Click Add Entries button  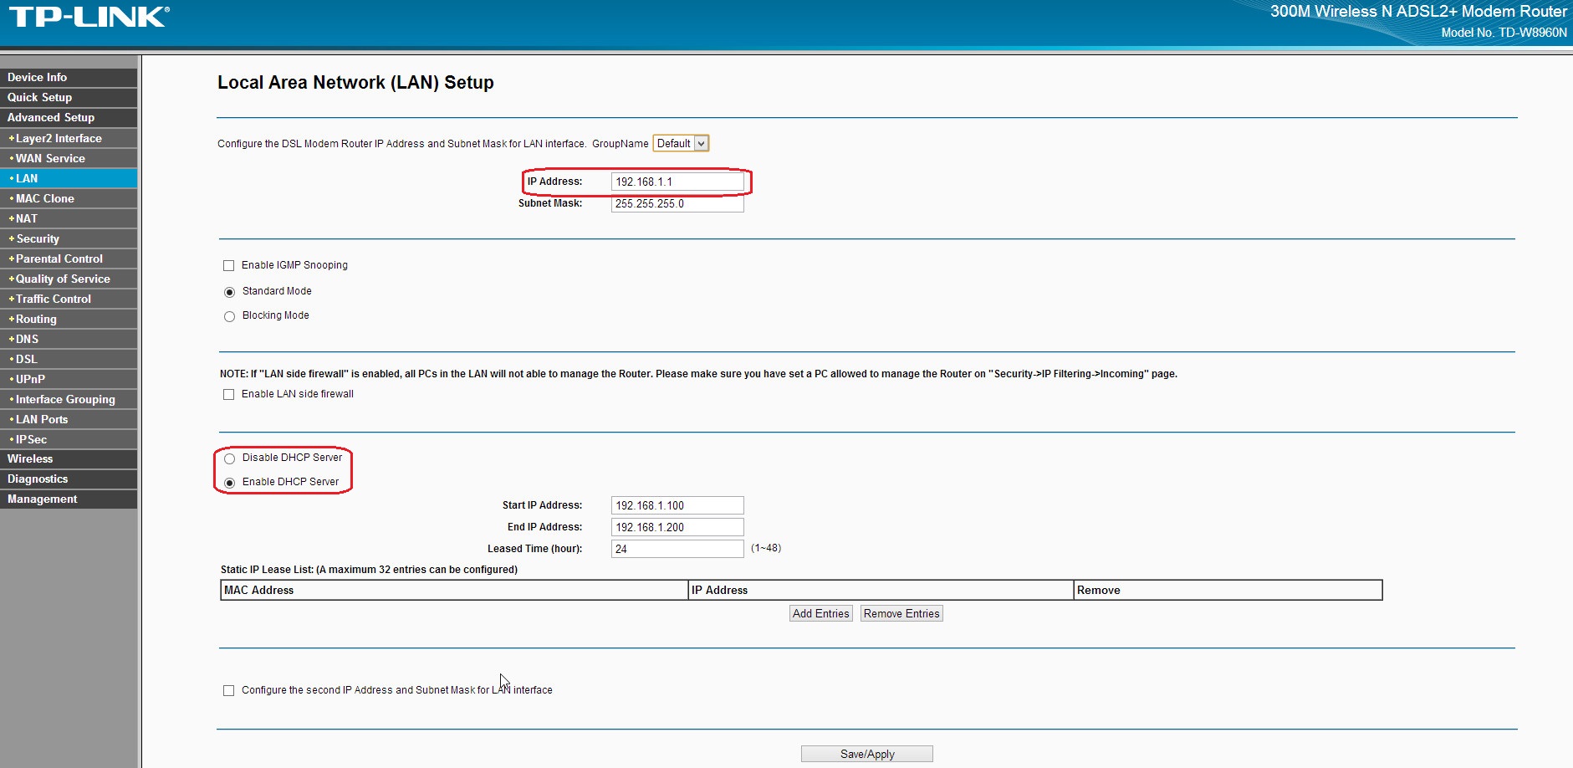point(821,613)
